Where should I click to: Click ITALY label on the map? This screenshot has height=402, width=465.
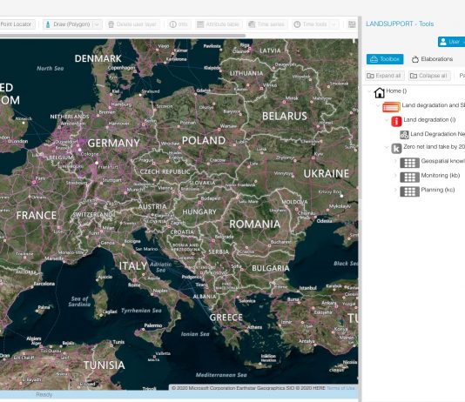click(x=133, y=265)
